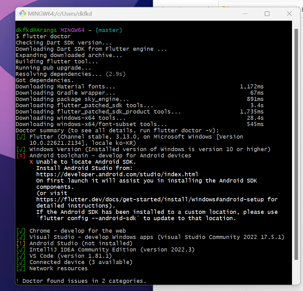Click the Git Bash logo icon in title bar
303x291 pixels.
[x=22, y=13]
